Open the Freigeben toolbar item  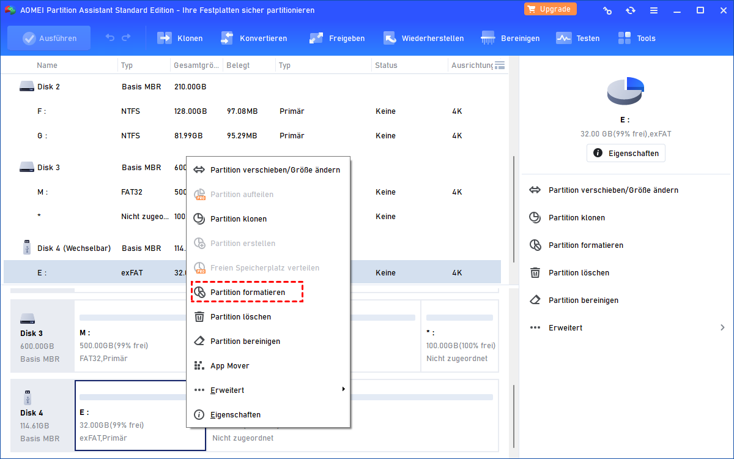(x=337, y=38)
